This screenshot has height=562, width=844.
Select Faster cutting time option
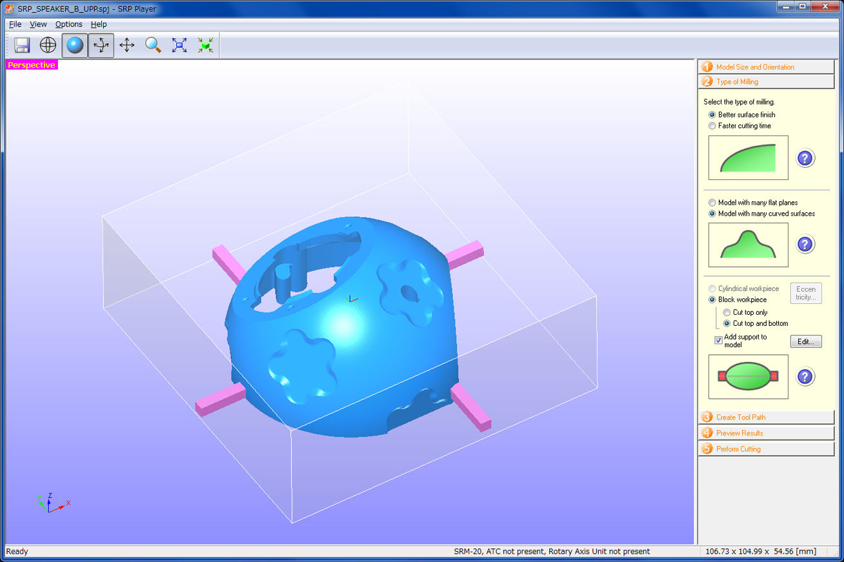712,126
